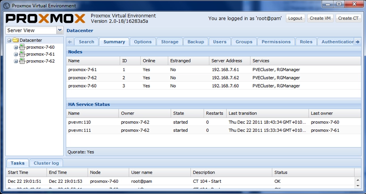This screenshot has width=366, height=194.
Task: Click the Create CT button
Action: (x=348, y=18)
